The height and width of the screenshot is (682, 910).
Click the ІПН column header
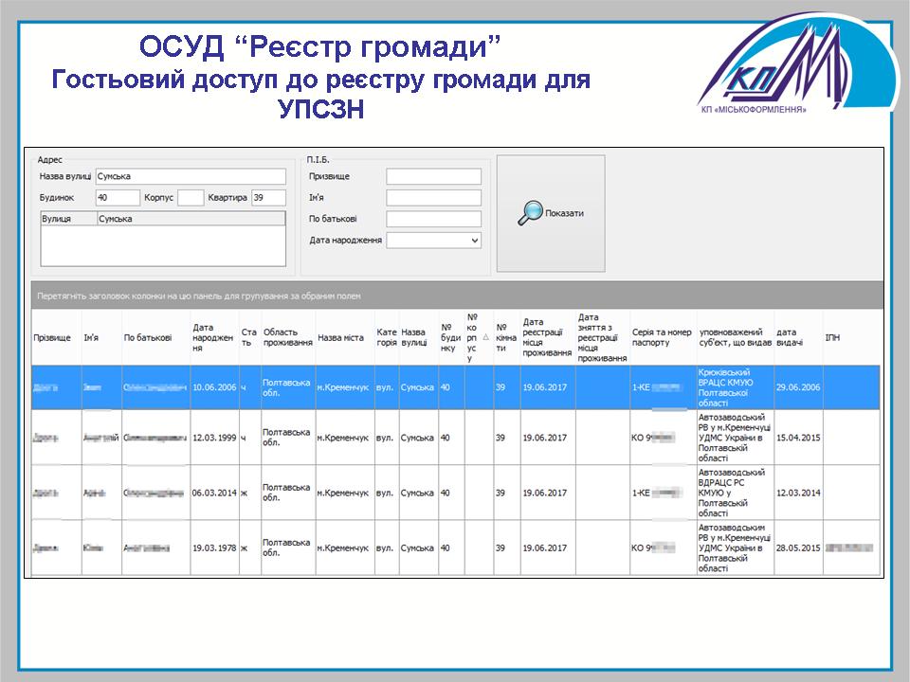point(849,337)
